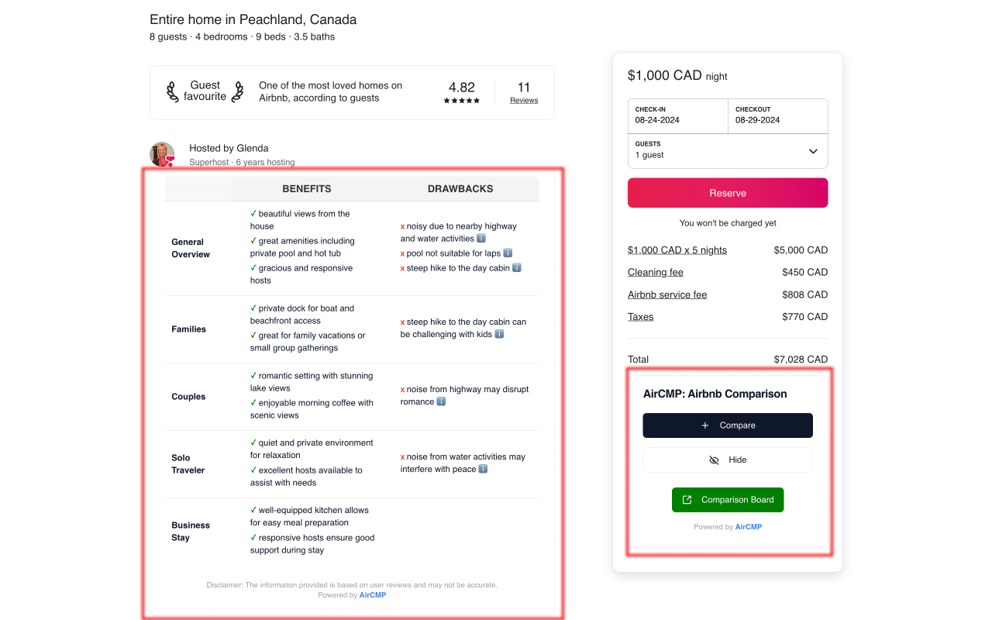992x620 pixels.
Task: Open the checkout date field
Action: 777,116
